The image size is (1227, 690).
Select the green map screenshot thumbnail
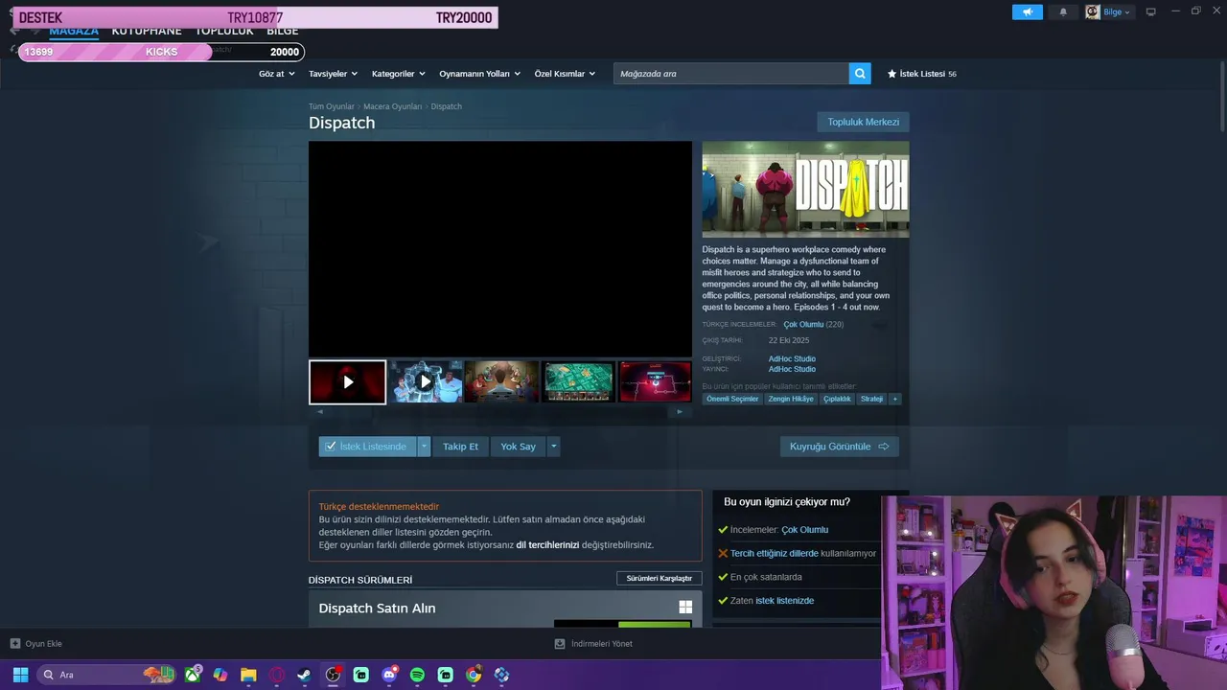[579, 382]
